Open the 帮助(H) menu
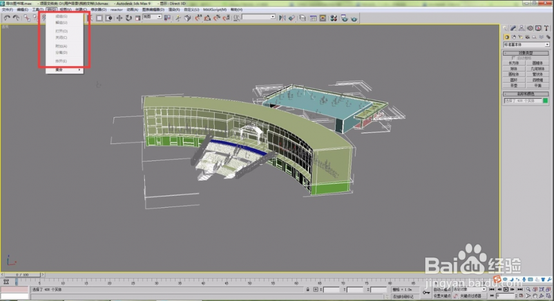This screenshot has height=301, width=554. [x=236, y=10]
